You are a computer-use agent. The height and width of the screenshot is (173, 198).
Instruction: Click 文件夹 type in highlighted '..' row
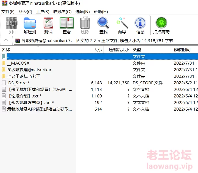(139, 57)
